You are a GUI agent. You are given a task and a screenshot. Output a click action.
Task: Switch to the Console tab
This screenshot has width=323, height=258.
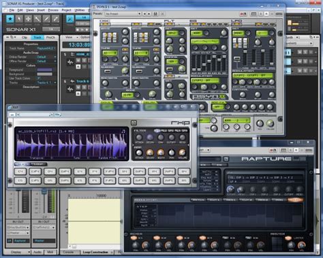pos(68,252)
